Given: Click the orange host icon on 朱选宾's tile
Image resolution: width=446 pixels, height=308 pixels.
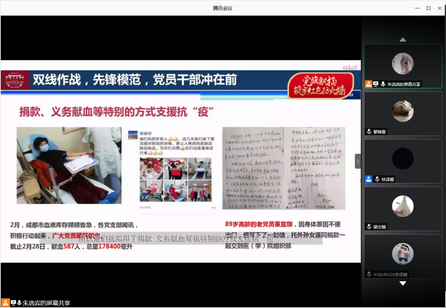Looking at the screenshot, I should 368,84.
